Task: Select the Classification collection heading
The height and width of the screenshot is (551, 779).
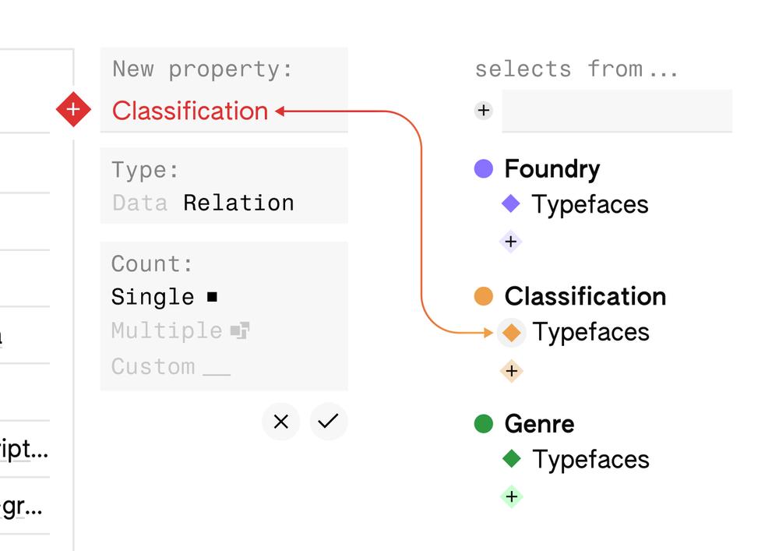Action: [584, 297]
